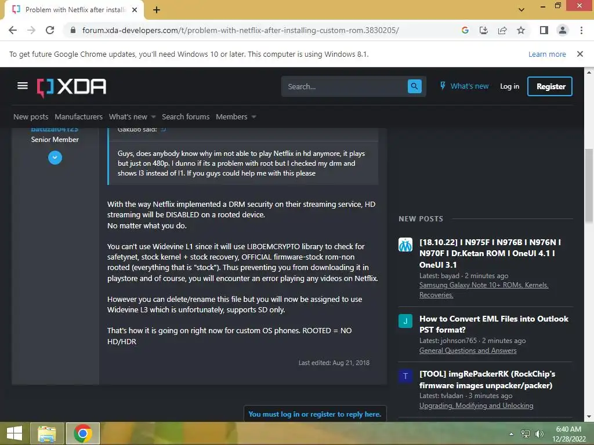Open Google icon in address bar
This screenshot has height=445, width=594.
tap(465, 30)
